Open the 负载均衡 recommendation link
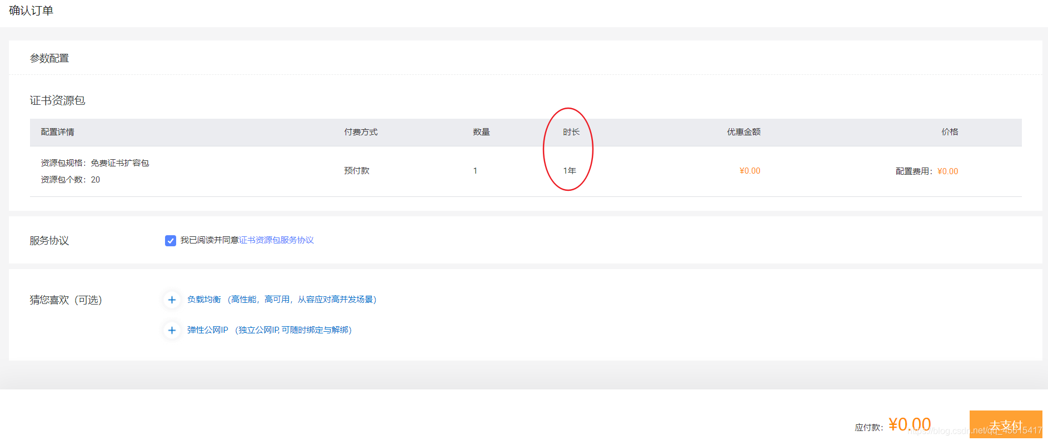 282,300
